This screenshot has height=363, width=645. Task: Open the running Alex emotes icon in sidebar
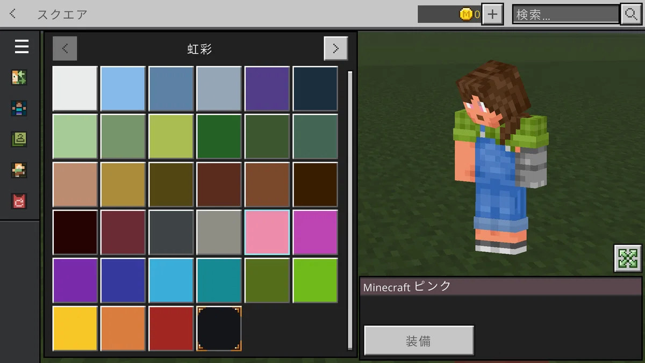point(19,170)
